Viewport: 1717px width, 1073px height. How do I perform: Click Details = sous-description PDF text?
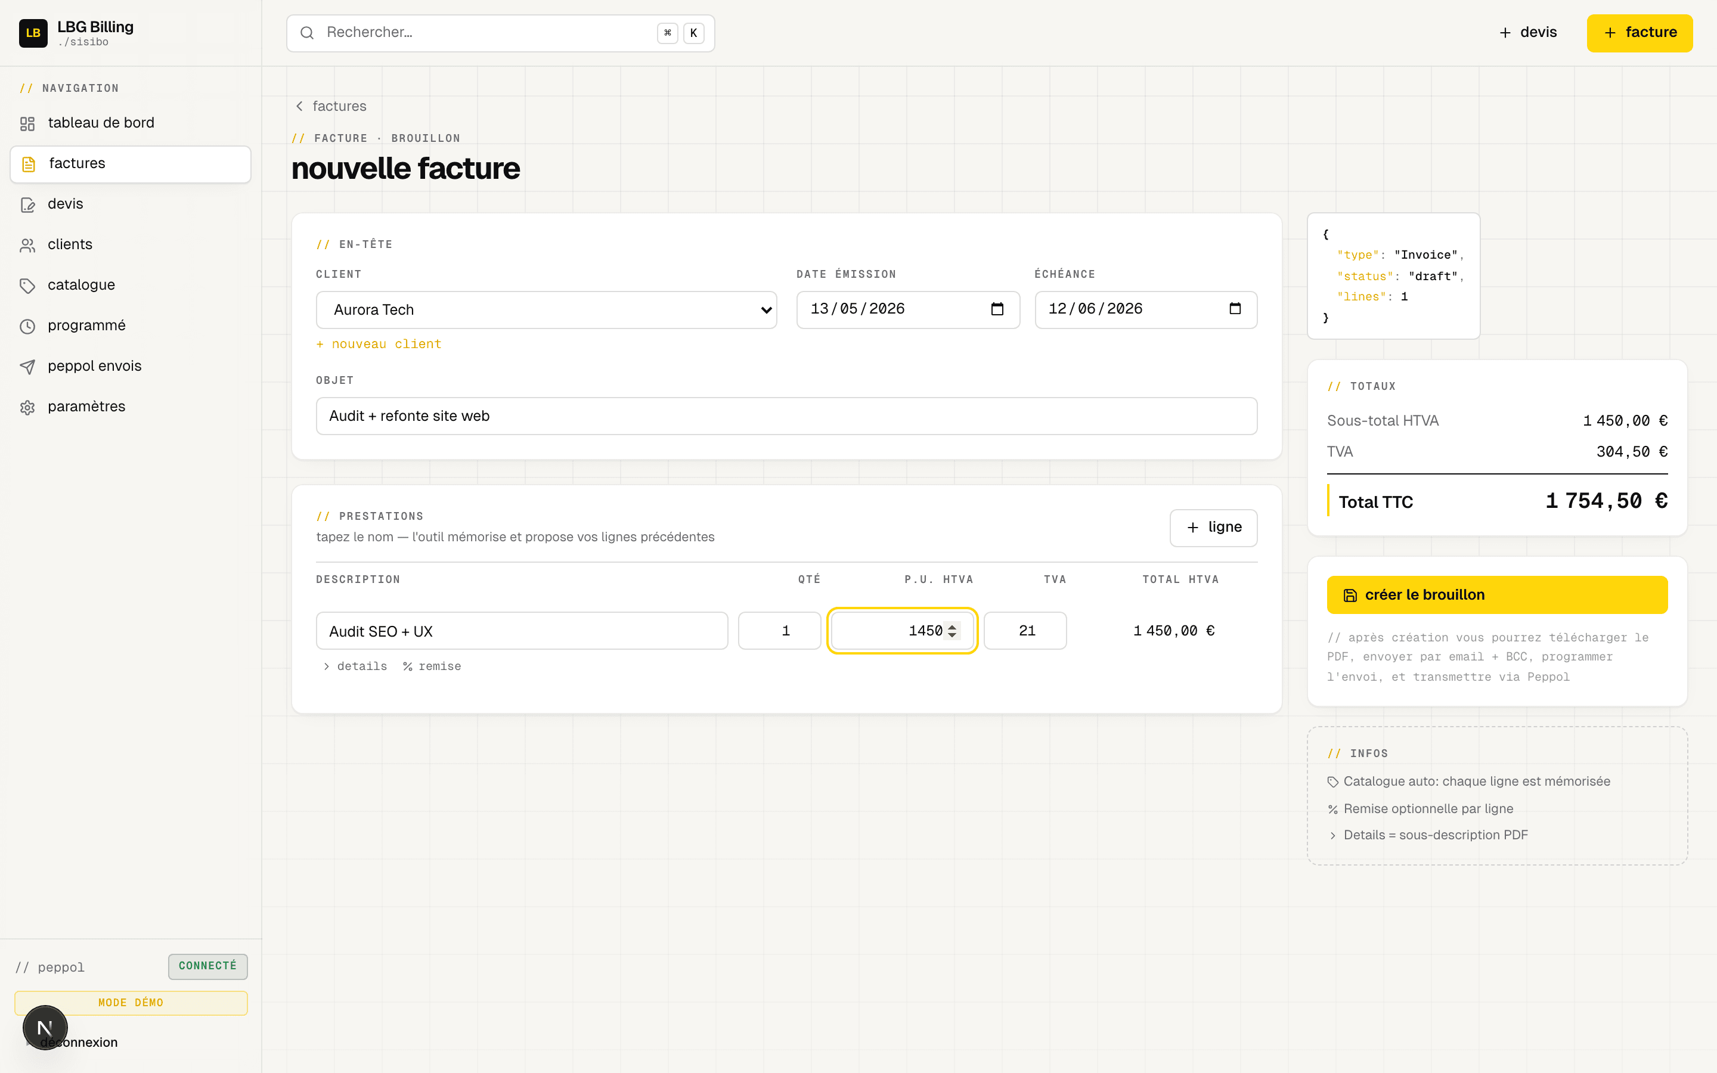[1436, 835]
